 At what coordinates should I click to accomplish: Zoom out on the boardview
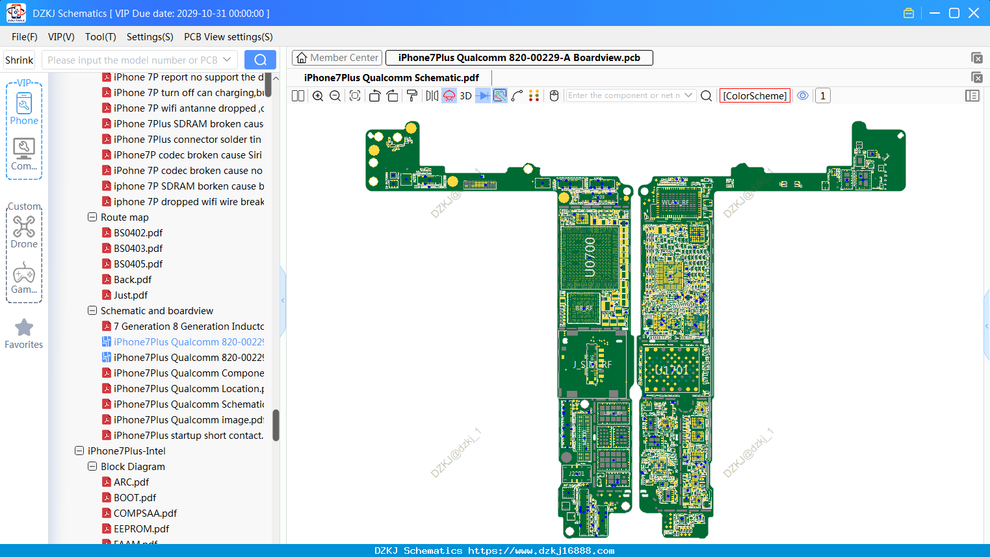[335, 95]
